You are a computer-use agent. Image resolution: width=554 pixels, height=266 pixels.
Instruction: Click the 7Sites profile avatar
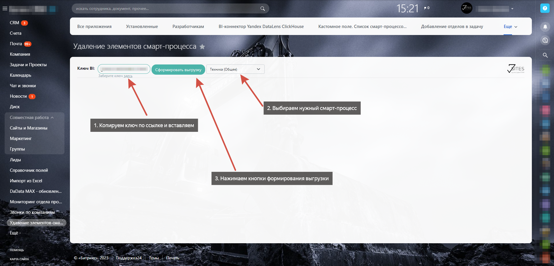tap(466, 8)
